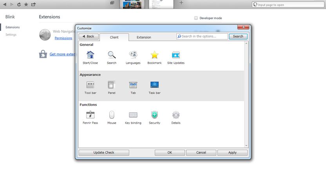The image size is (326, 183).
Task: Open the Panel appearance icon
Action: 112,85
